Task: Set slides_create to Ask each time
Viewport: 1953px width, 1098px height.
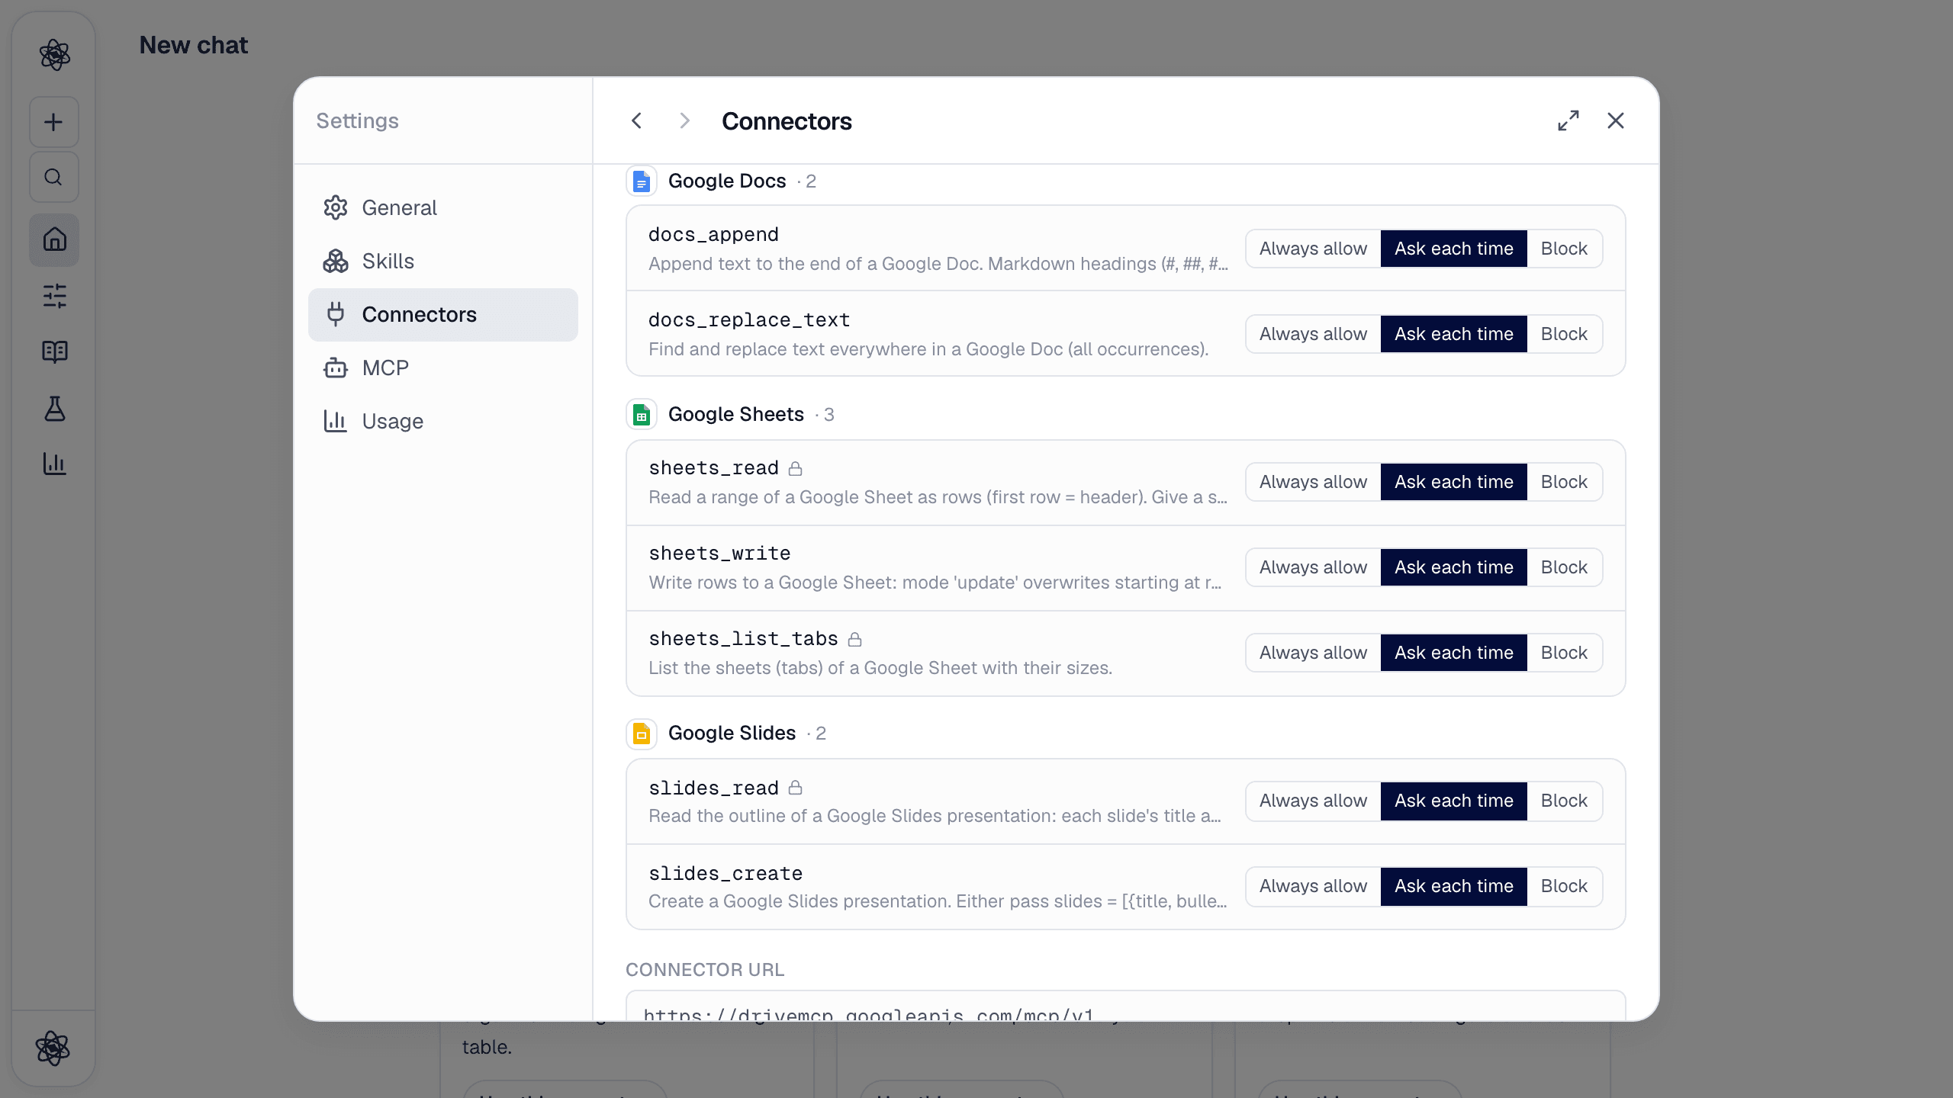Action: (x=1454, y=886)
